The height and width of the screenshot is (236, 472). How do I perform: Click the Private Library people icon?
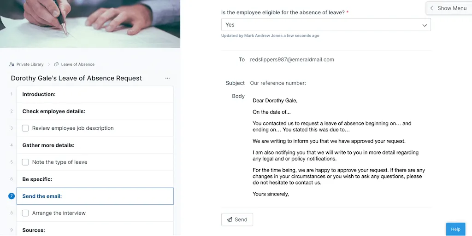tap(12, 64)
